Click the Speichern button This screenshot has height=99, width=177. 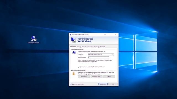[84, 77]
